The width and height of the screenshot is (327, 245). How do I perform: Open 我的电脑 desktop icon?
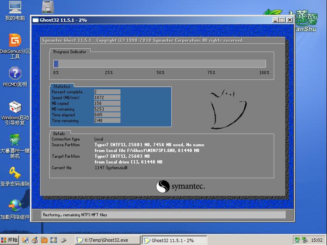coord(15,7)
